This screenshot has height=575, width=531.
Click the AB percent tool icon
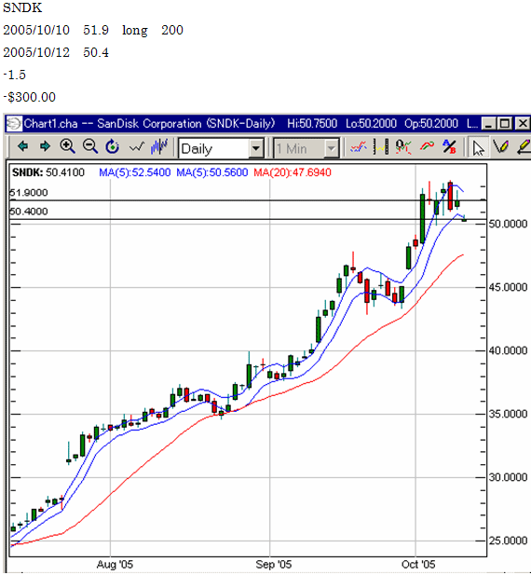pyautogui.click(x=449, y=146)
